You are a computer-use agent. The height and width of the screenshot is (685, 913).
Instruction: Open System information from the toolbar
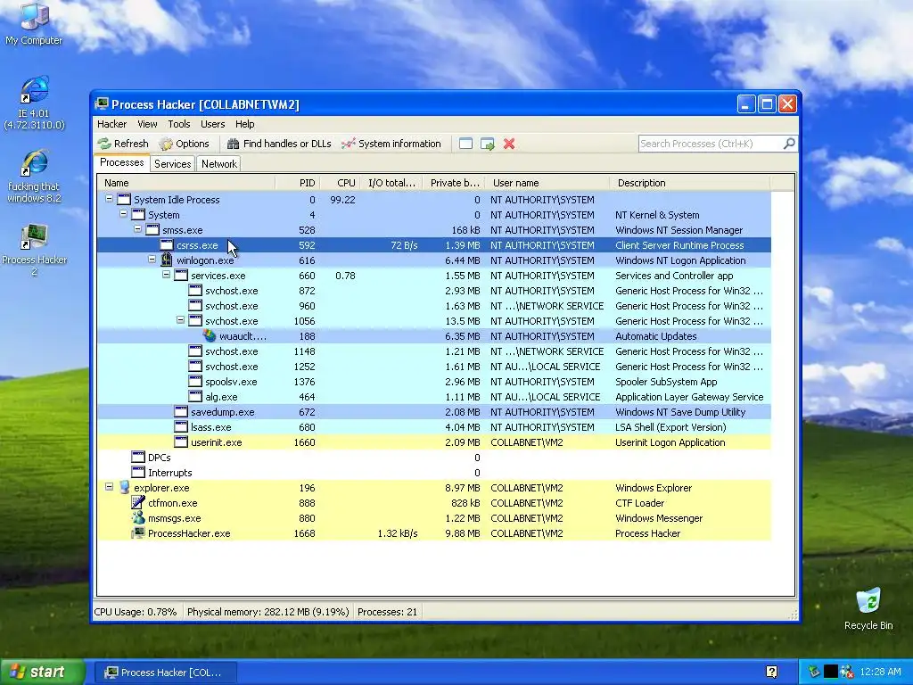[391, 144]
